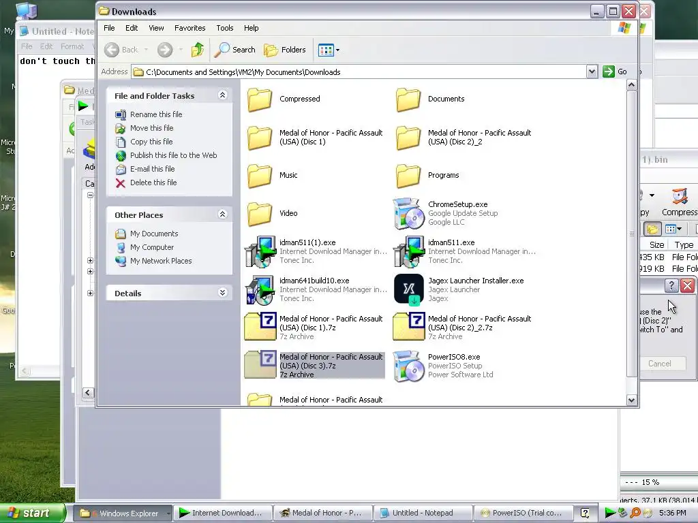The width and height of the screenshot is (698, 523).
Task: Open the Edit menu in Downloads window
Action: pos(132,28)
